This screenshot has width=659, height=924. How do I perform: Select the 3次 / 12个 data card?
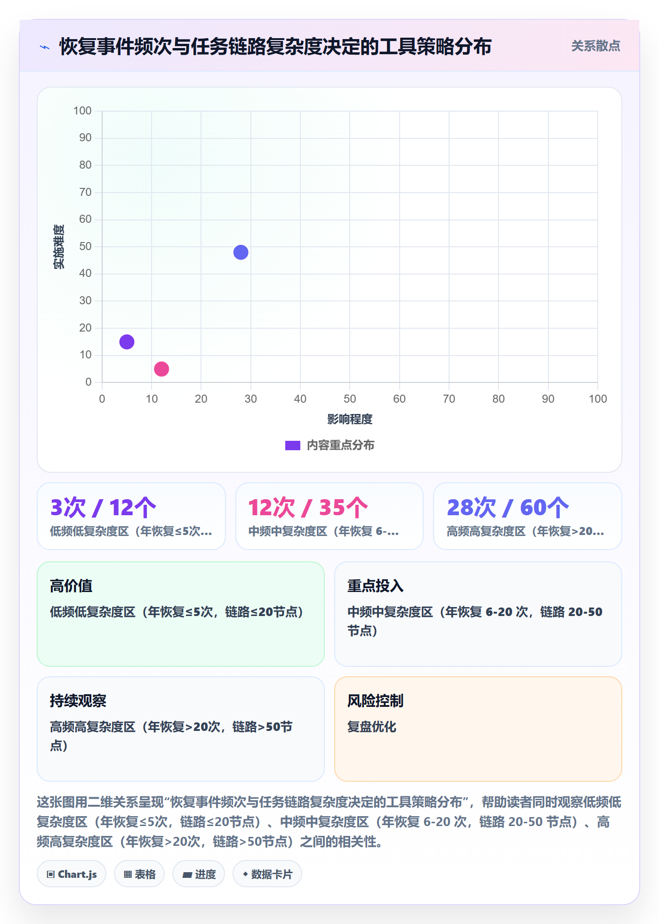131,516
